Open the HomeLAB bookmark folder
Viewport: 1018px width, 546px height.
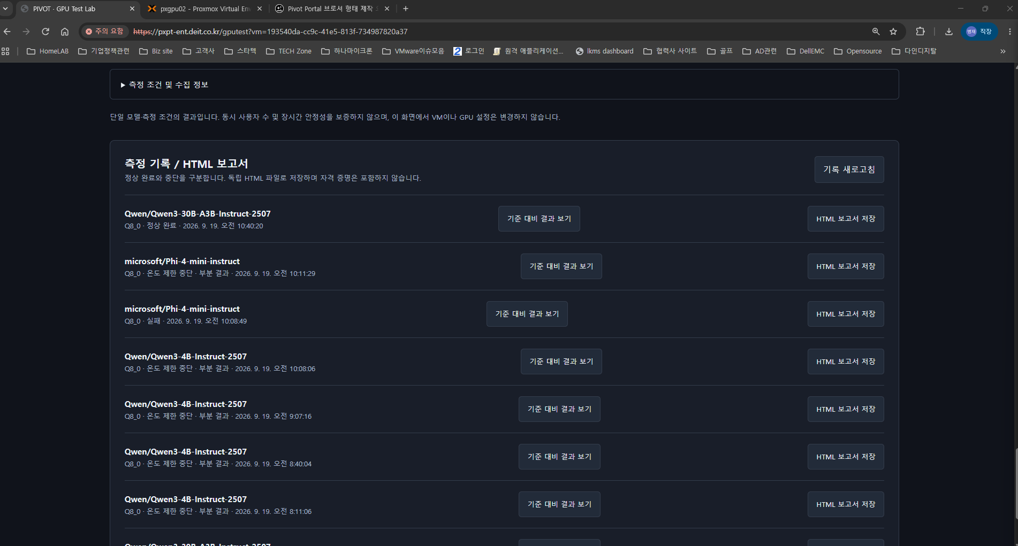48,51
